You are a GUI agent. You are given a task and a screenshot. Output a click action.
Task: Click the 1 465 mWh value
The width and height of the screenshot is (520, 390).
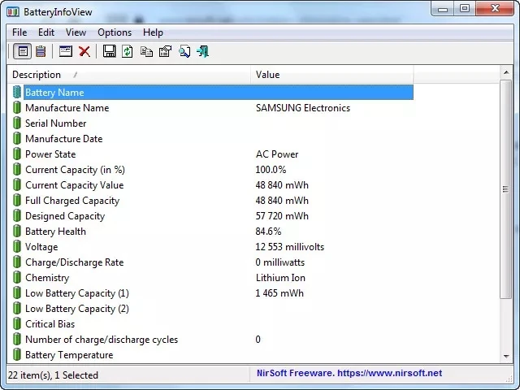point(279,293)
